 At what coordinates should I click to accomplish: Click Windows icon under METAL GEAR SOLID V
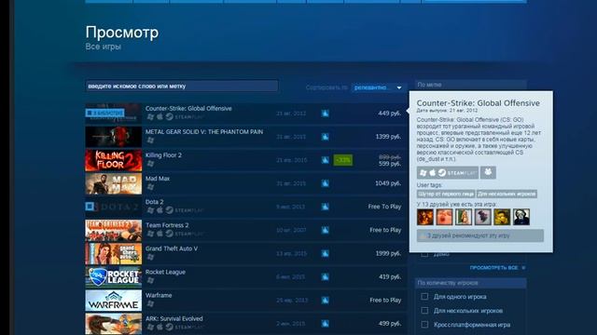(x=150, y=141)
